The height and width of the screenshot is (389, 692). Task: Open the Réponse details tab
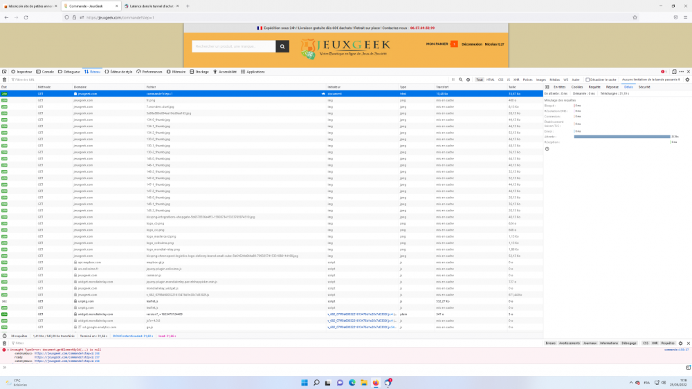tap(612, 87)
